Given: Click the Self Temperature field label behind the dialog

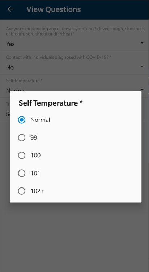Looking at the screenshot, I should pos(24,81).
